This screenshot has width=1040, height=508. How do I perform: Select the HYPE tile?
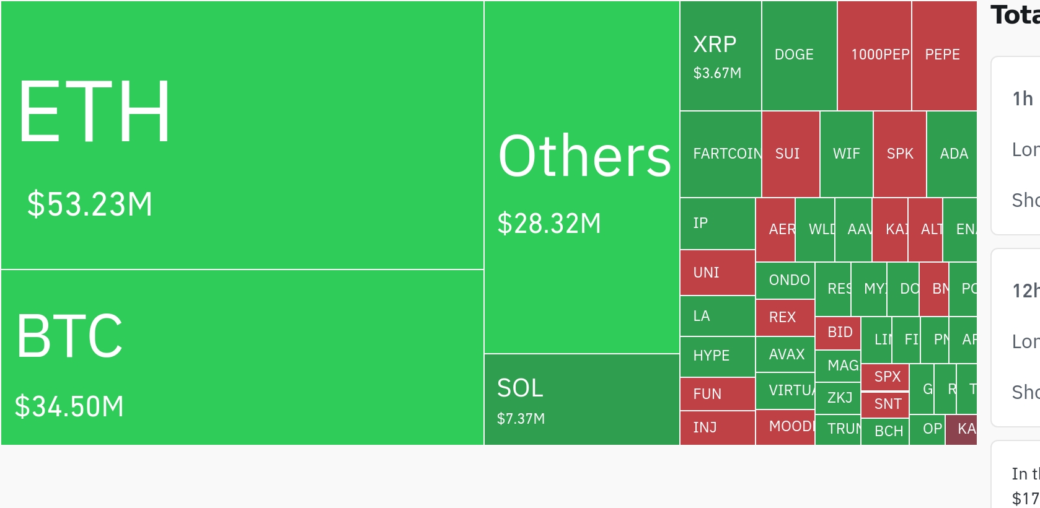(x=718, y=357)
